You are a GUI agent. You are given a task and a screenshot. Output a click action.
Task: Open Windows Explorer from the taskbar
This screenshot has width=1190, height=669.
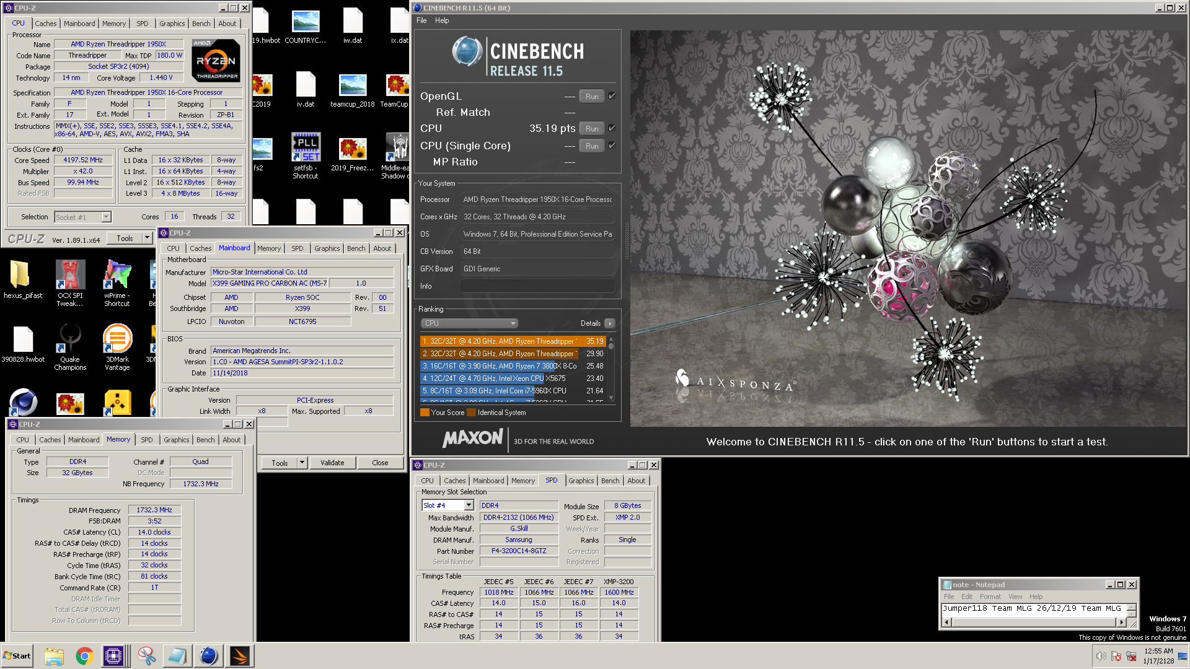(54, 656)
